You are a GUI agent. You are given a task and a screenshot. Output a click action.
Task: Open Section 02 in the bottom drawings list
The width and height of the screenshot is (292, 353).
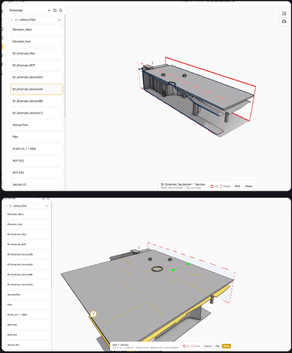click(x=28, y=345)
